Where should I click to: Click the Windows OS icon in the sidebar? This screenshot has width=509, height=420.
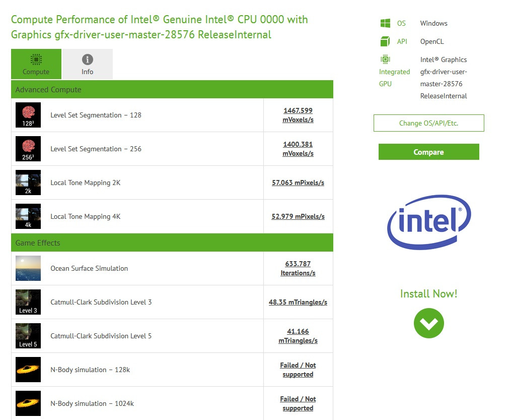coord(384,23)
